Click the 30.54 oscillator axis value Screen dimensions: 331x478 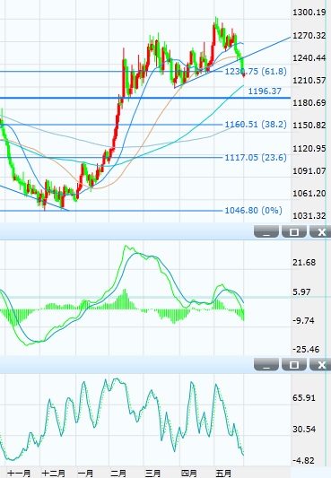pyautogui.click(x=304, y=430)
